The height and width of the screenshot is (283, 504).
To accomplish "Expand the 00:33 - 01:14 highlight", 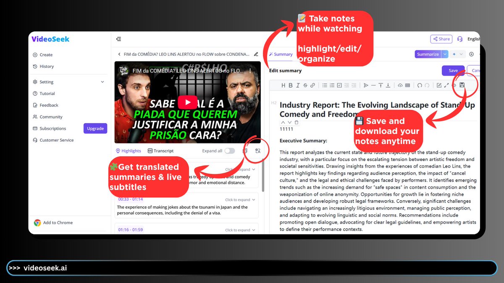I will coord(240,200).
